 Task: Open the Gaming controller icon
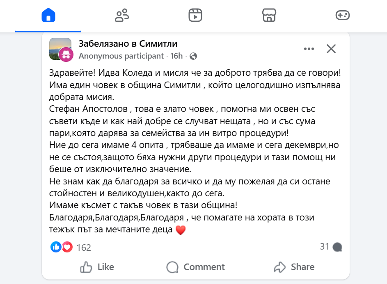[343, 16]
